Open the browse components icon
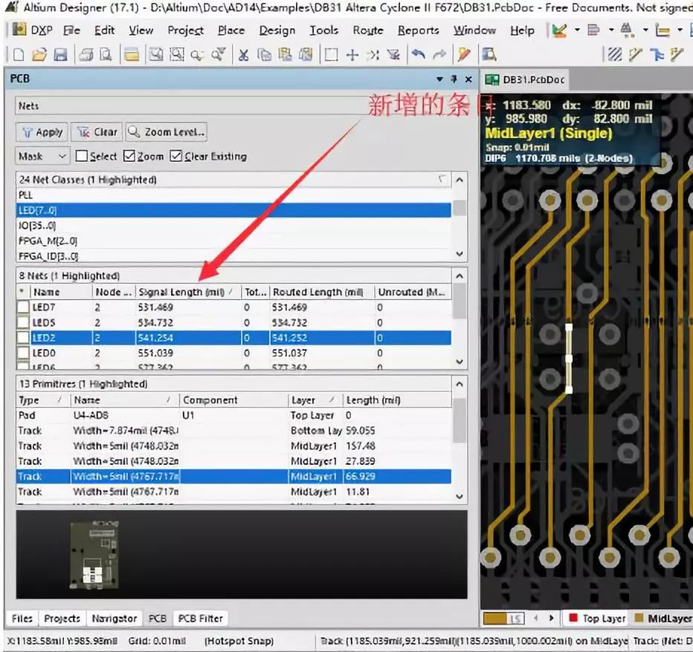Viewport: 693px width, 652px height. [489, 55]
